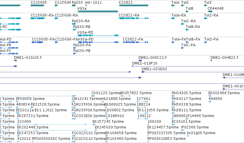Image resolution: width=244 pixels, height=143 pixels.
Task: Click the EK202448.5prime EST label
Action: (33, 127)
